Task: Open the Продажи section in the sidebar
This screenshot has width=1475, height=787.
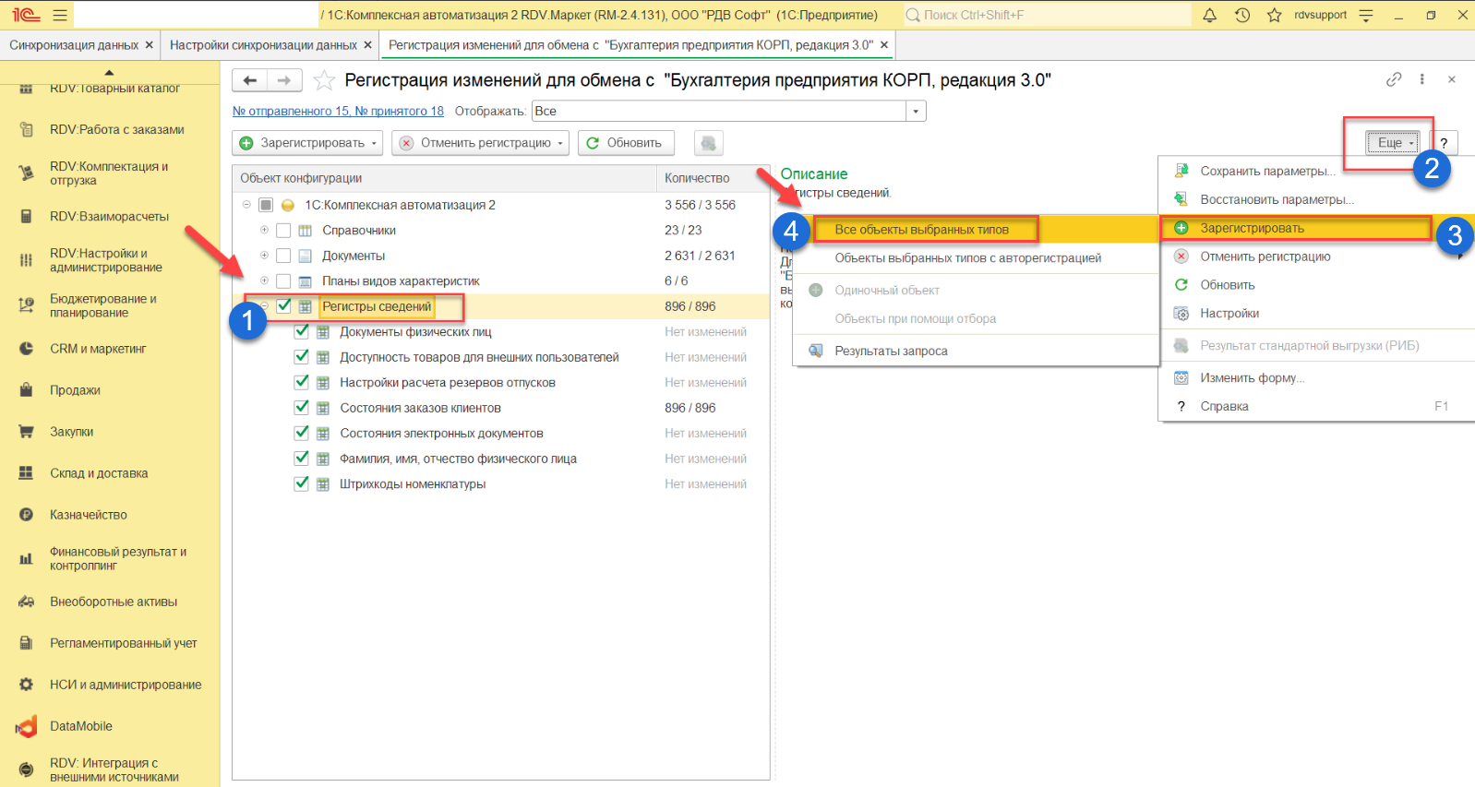Action: 75,390
